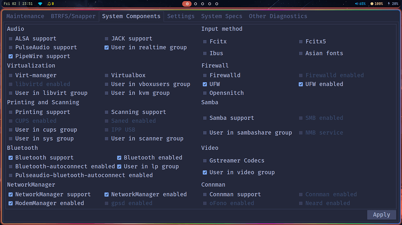
Task: Switch to the BTRFS/Snapper tab
Action: point(73,16)
